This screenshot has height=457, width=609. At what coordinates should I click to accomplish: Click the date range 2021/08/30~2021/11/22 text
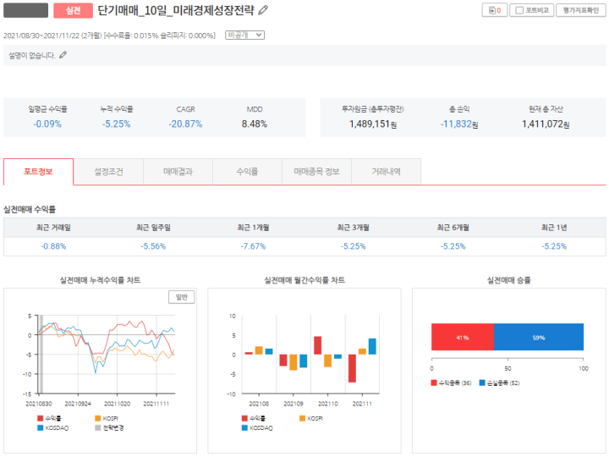pos(41,36)
